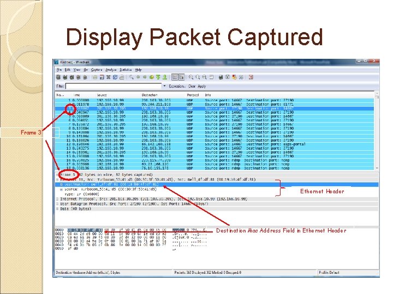
Task: Expand the Internet Protocol tree node
Action: tap(57, 199)
